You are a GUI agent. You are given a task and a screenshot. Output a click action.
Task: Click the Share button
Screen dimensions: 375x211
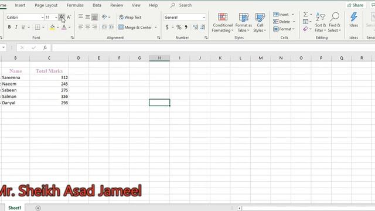(356, 5)
